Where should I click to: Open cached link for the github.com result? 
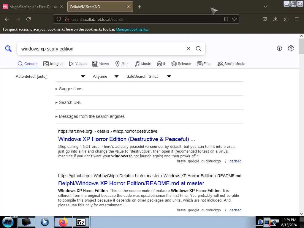[235, 210]
